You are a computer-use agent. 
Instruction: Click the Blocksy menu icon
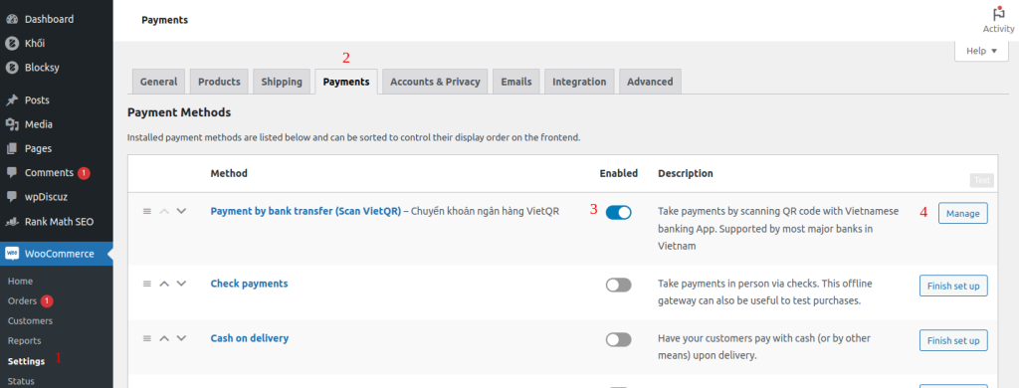(x=12, y=67)
